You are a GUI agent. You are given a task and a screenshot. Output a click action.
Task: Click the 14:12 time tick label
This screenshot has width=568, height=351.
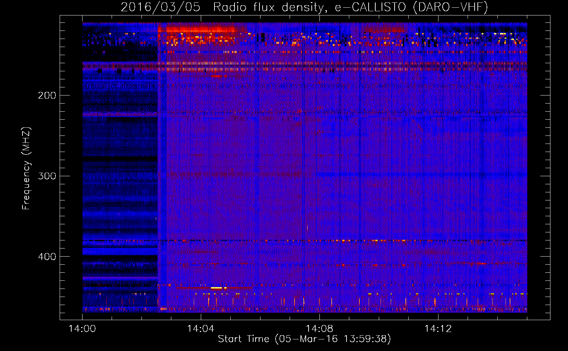[438, 329]
